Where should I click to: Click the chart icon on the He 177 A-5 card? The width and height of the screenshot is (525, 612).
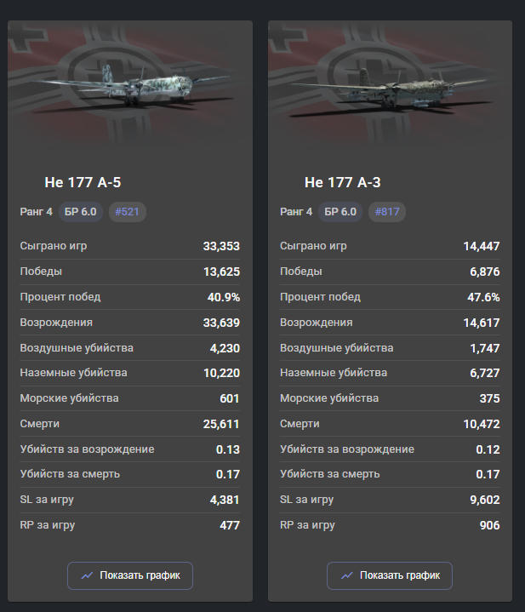point(86,575)
